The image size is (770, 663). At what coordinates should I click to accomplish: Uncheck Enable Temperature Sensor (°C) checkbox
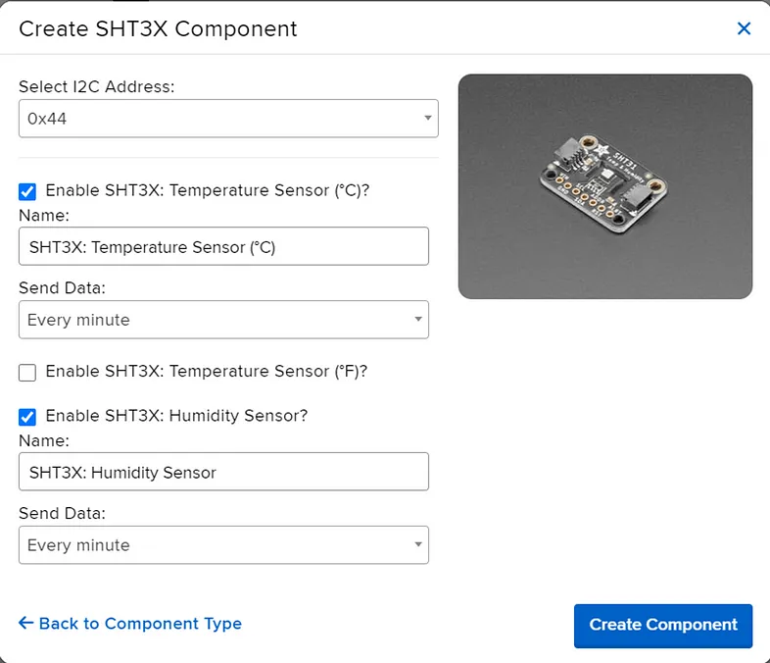pos(27,191)
